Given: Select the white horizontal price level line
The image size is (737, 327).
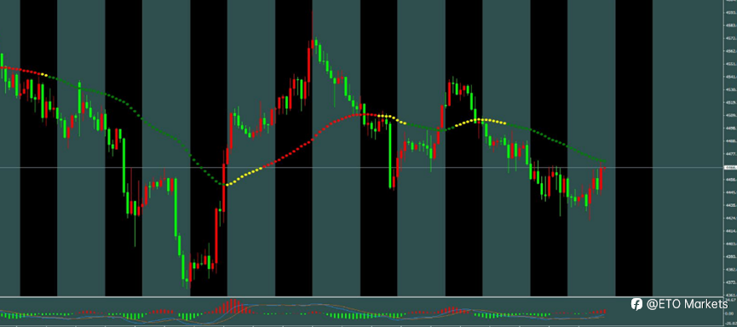Looking at the screenshot, I should [362, 167].
